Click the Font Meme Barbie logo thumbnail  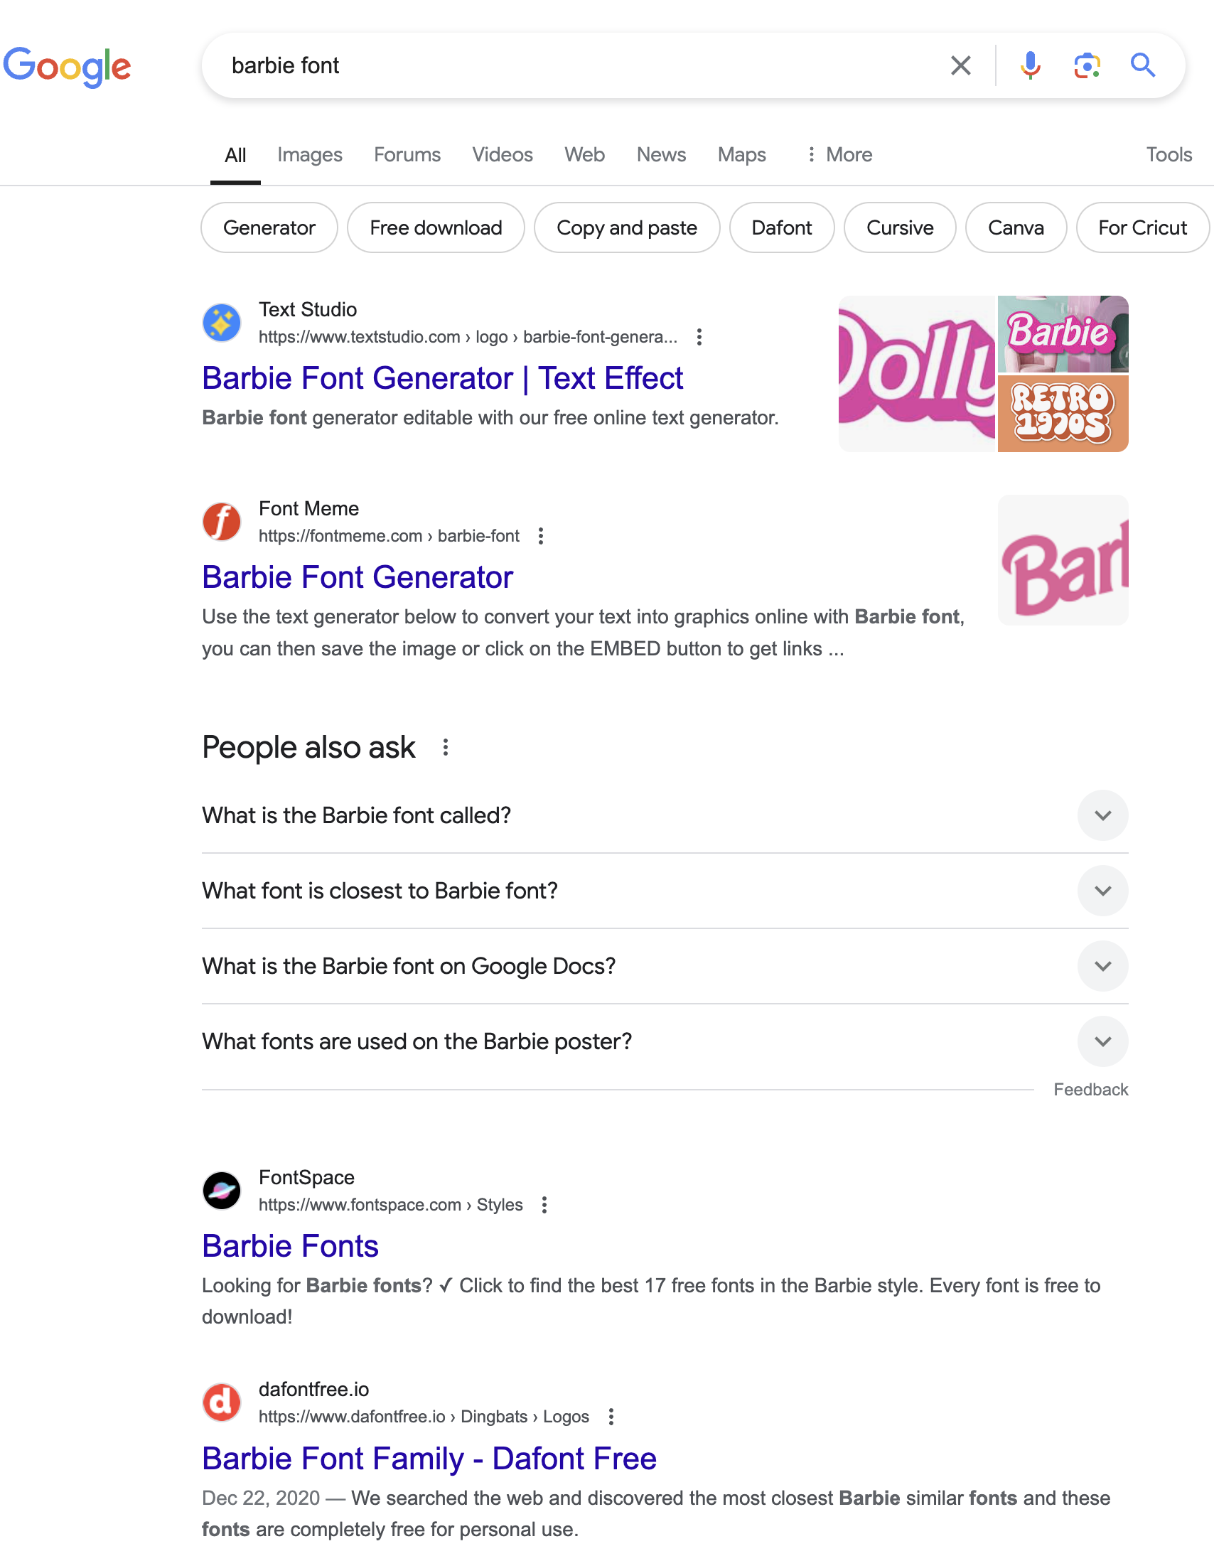1063,560
